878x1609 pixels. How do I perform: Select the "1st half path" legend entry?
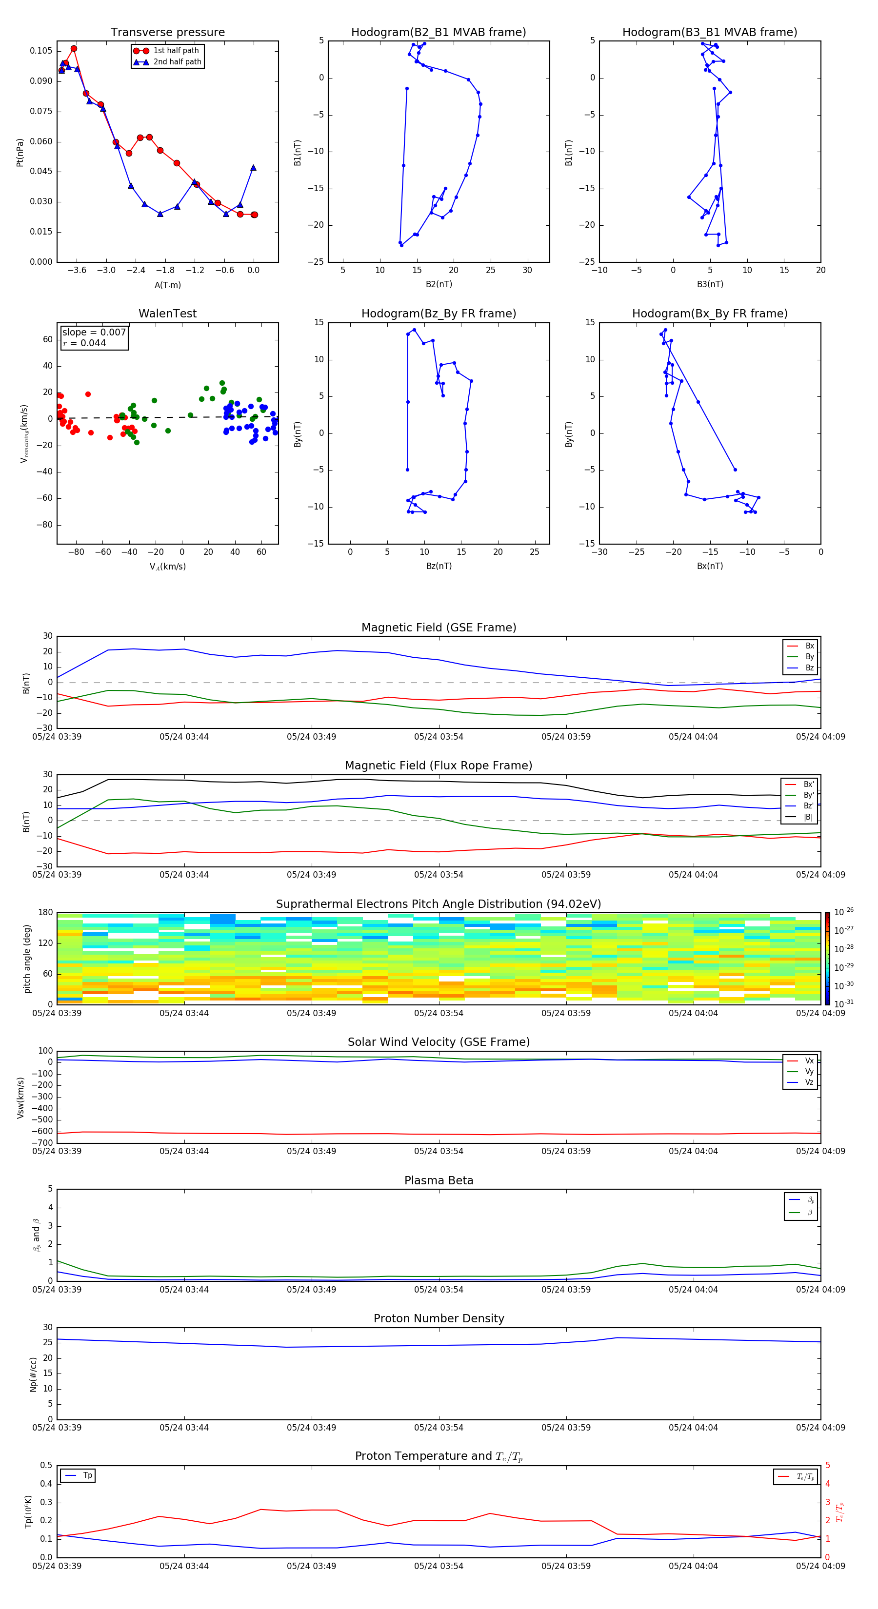click(x=167, y=51)
